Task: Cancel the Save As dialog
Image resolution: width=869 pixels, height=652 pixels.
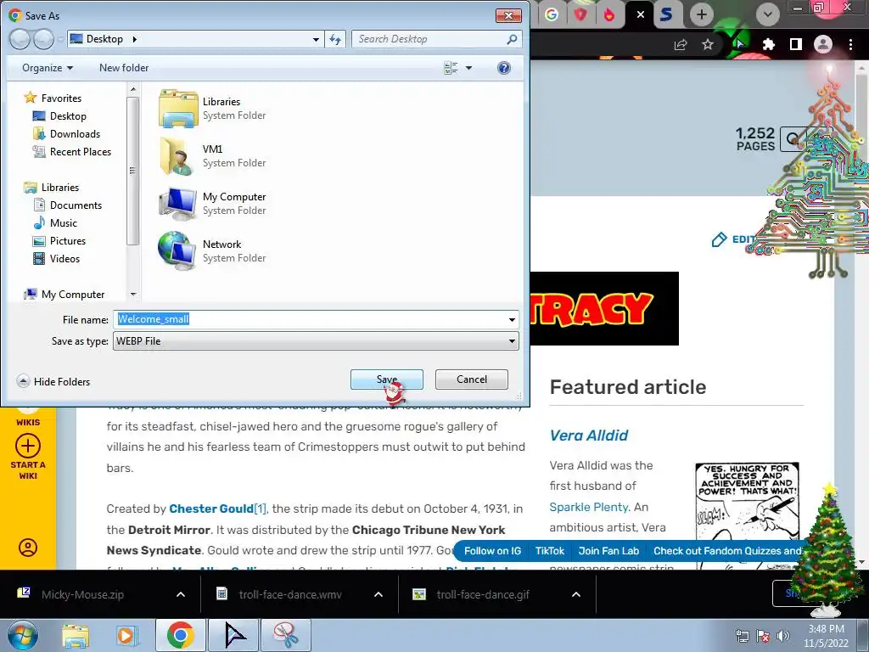Action: tap(472, 379)
